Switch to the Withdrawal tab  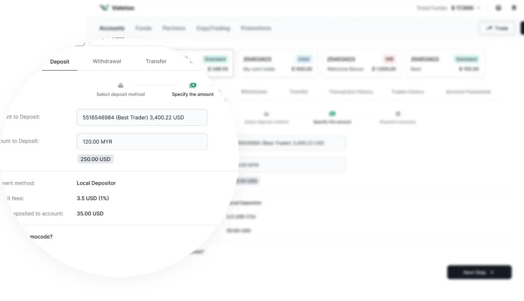107,61
